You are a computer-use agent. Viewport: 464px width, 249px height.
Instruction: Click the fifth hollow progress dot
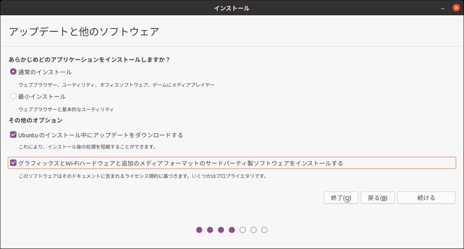(242, 230)
